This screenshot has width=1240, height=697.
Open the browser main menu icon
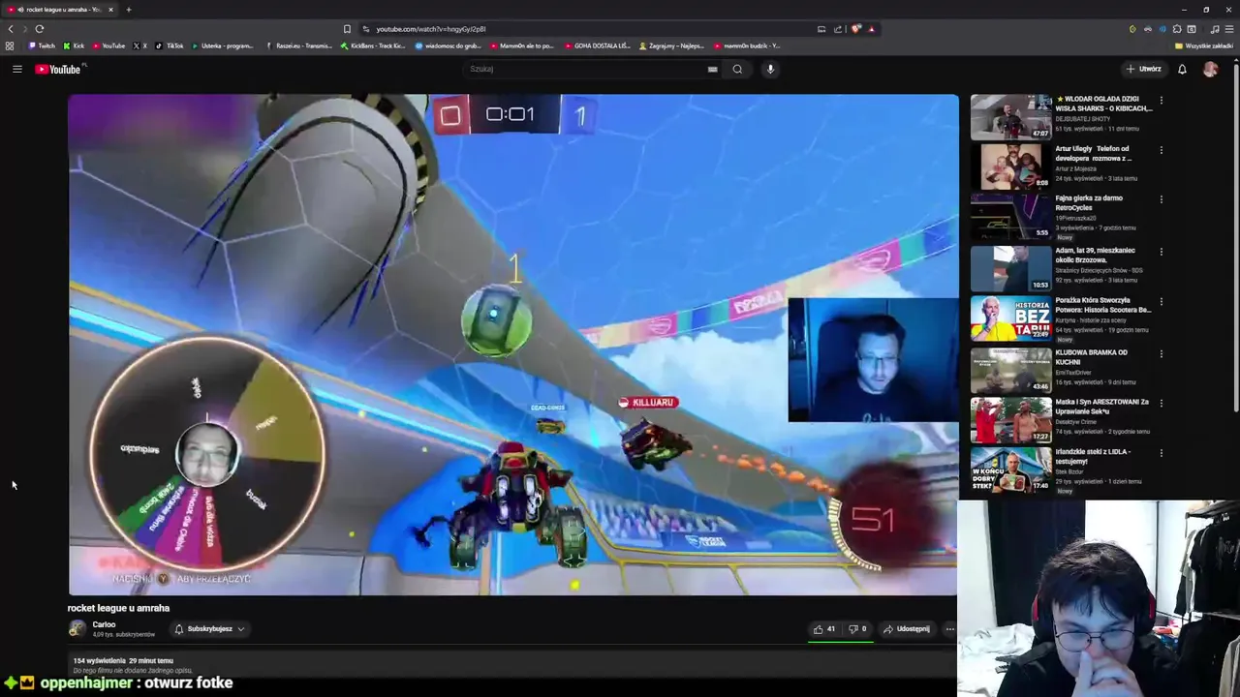pos(1228,29)
